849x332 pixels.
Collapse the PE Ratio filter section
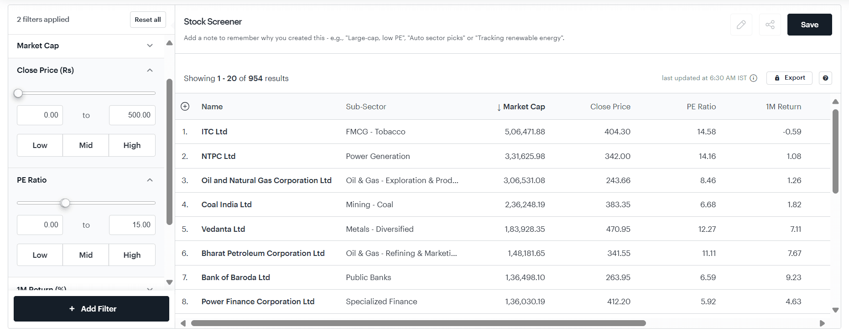coord(150,180)
